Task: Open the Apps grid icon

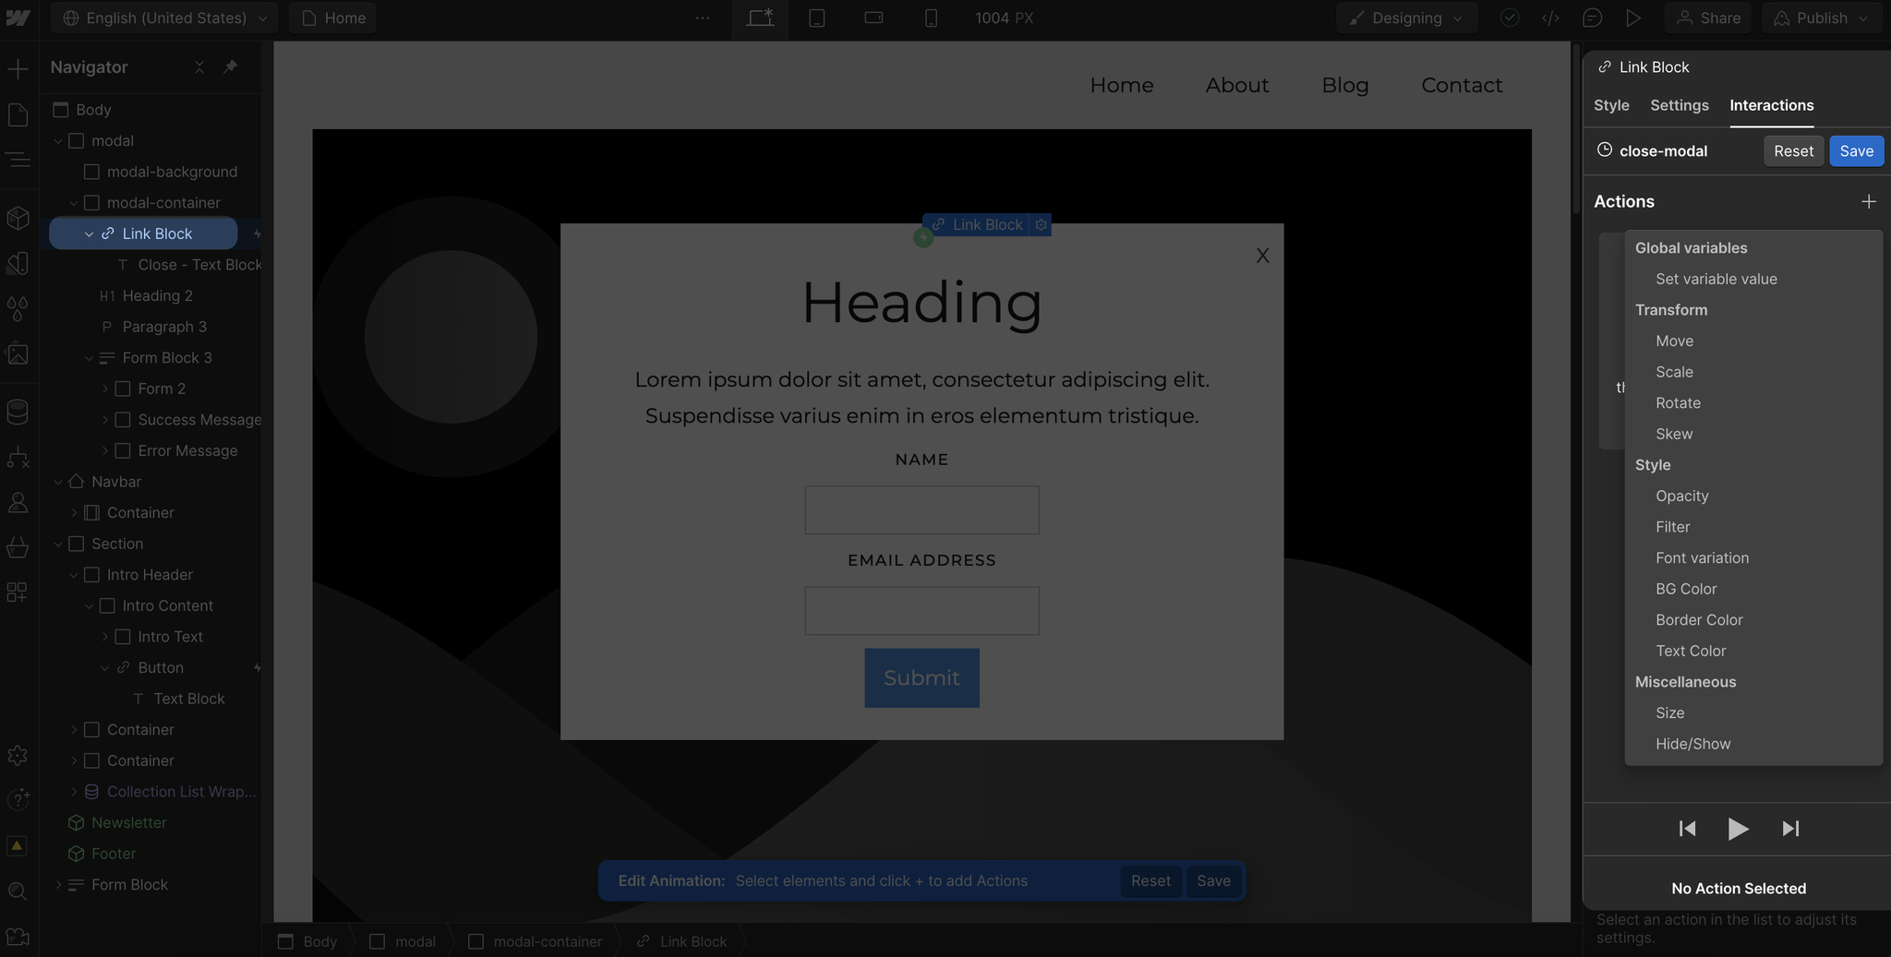Action: (x=18, y=592)
